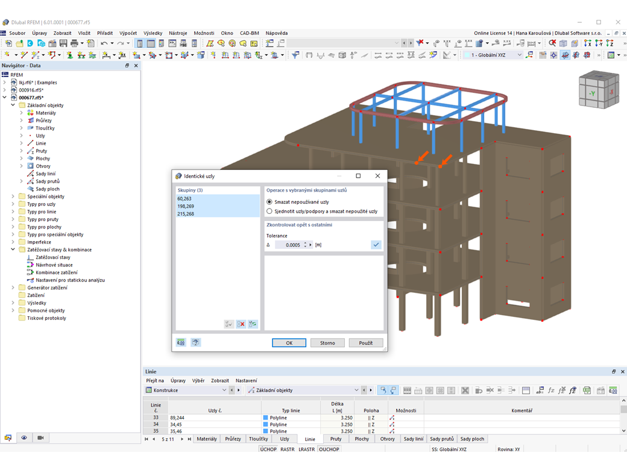627x470 pixels.
Task: Toggle the Navigator panel display button
Action: coord(139,43)
